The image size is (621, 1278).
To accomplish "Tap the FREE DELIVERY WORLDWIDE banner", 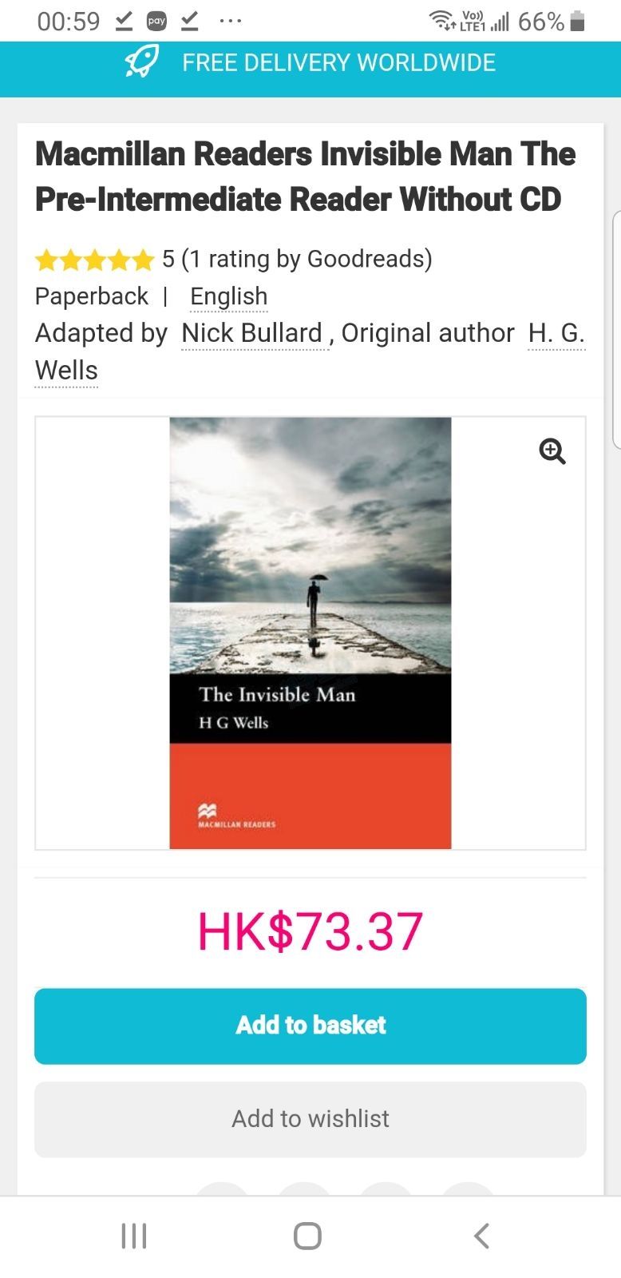I will point(310,62).
